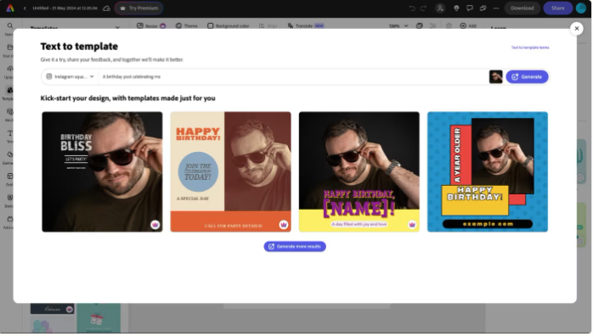Share the design
The width and height of the screenshot is (593, 336).
tap(557, 8)
